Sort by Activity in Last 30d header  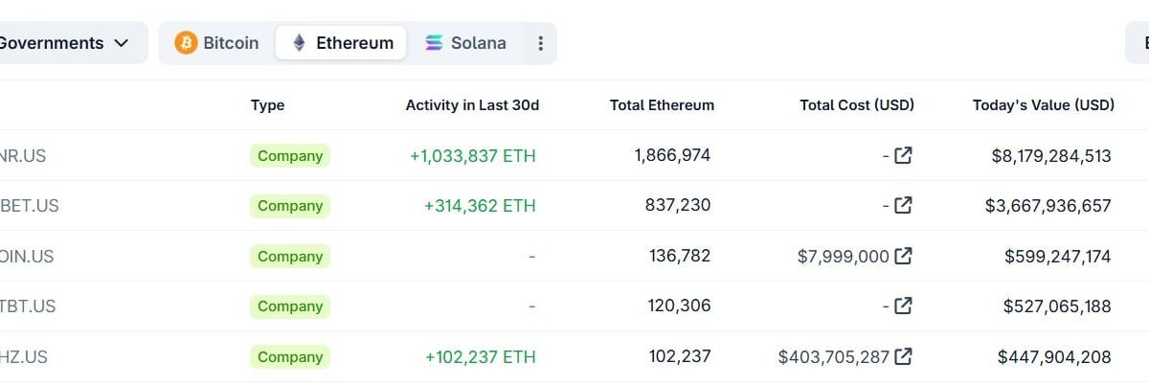coord(472,105)
